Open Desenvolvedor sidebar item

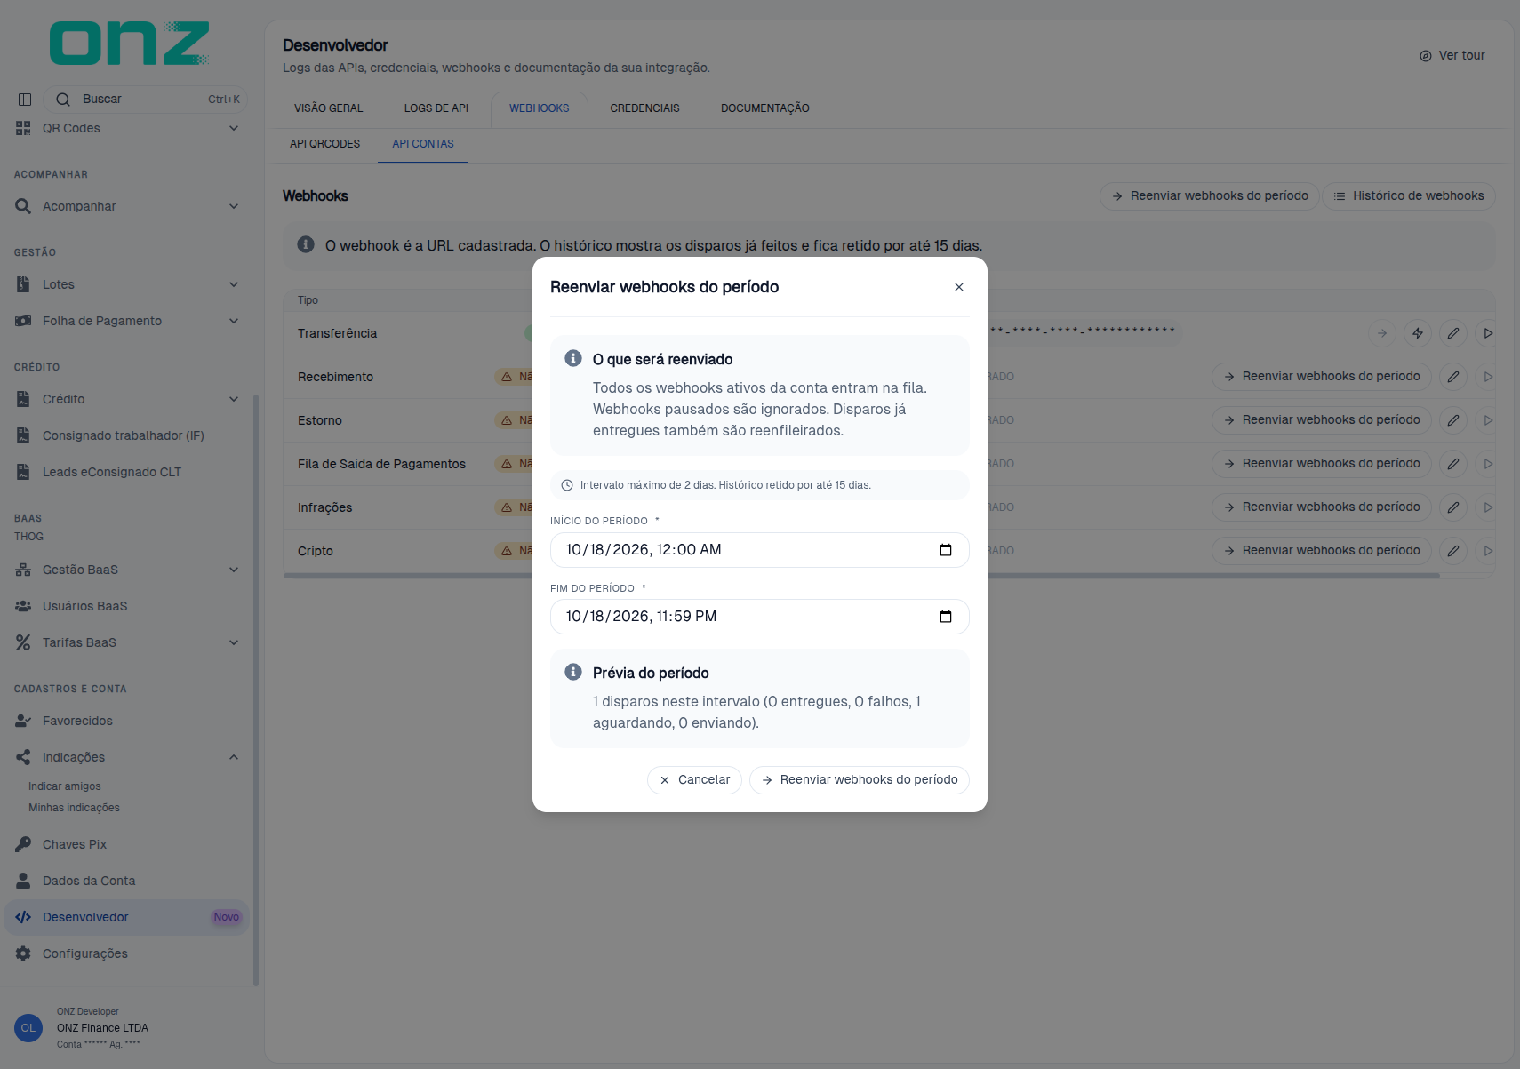point(127,917)
